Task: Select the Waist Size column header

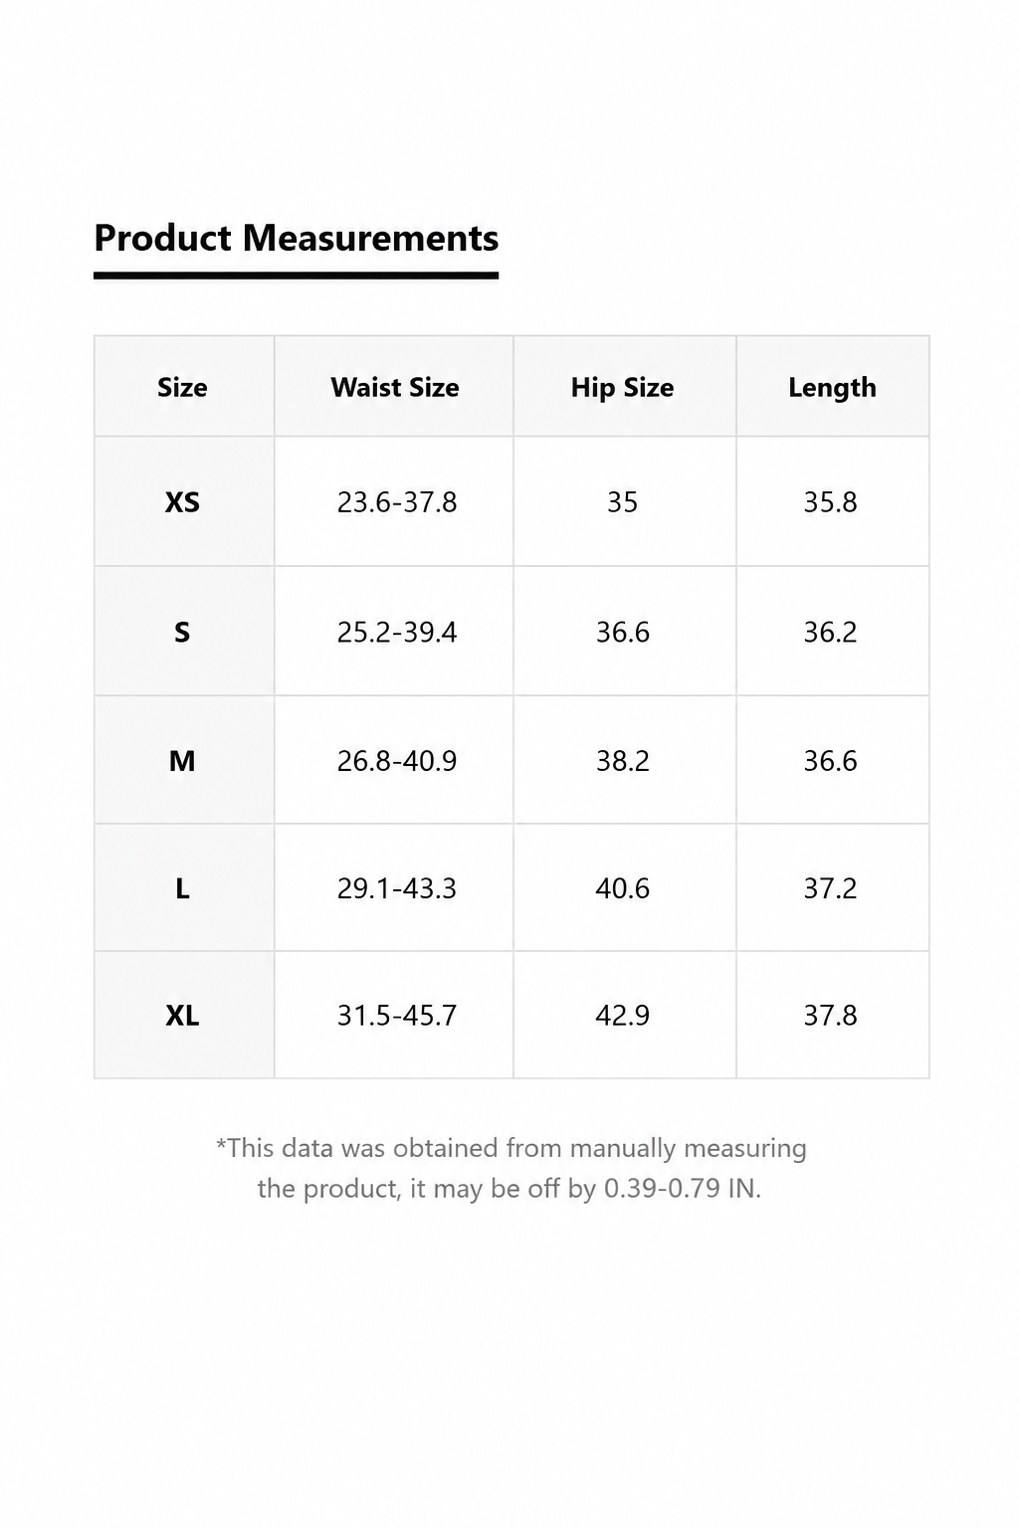Action: click(395, 387)
